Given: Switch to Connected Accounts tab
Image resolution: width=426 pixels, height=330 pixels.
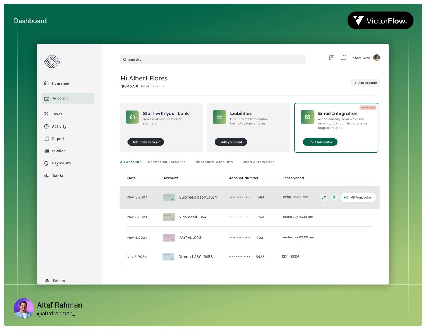Looking at the screenshot, I should (166, 162).
